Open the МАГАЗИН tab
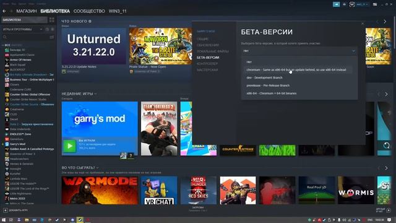Viewport: 396px width, 223px height. click(27, 11)
